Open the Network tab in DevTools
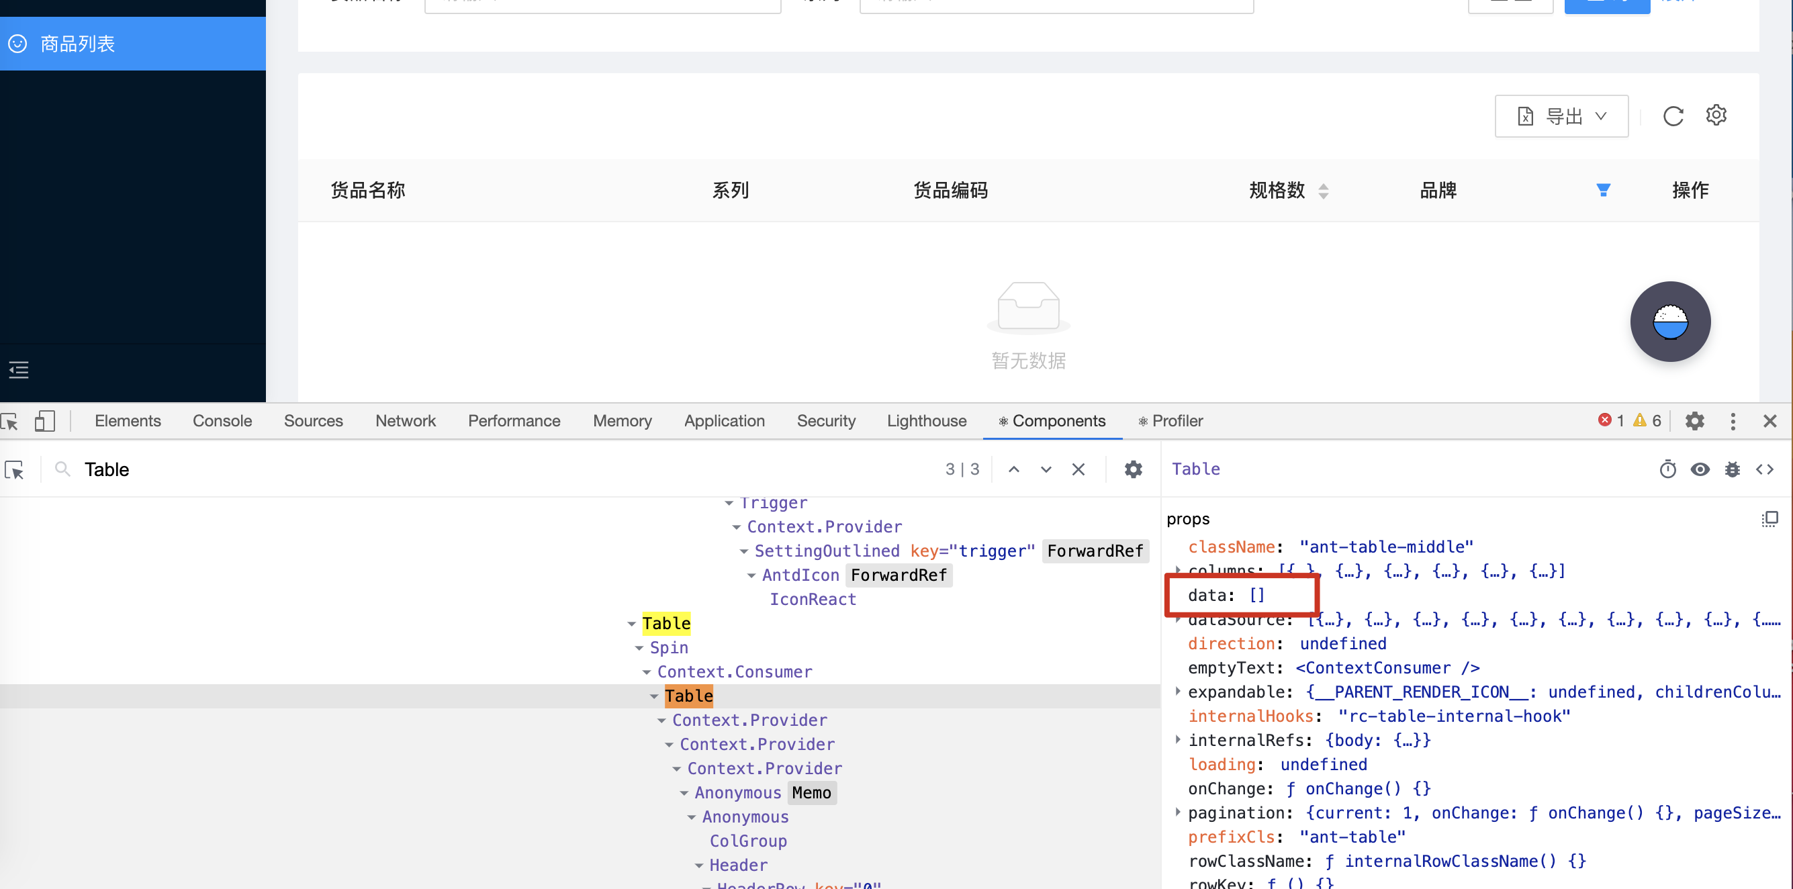The width and height of the screenshot is (1793, 889). (405, 420)
